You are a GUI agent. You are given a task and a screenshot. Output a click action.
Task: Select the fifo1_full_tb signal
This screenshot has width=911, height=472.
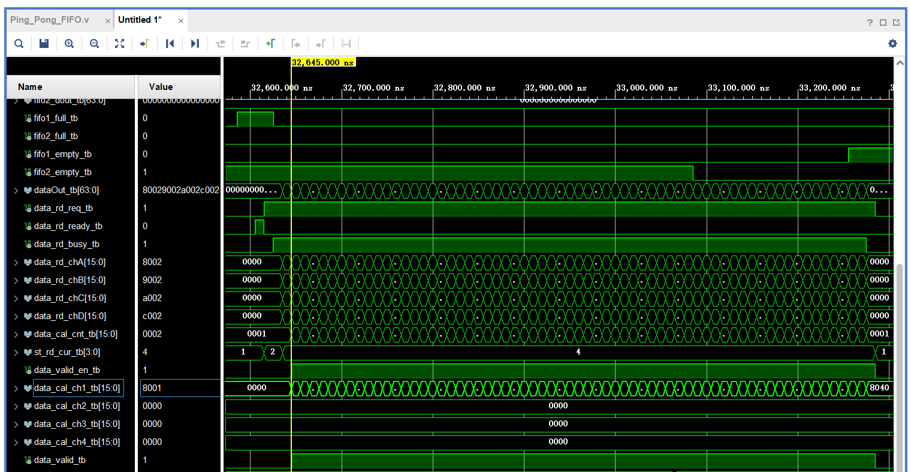pyautogui.click(x=56, y=118)
